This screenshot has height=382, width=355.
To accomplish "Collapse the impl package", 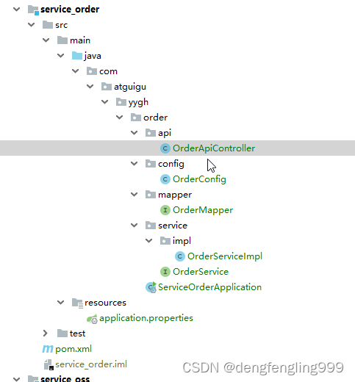I will click(x=148, y=241).
